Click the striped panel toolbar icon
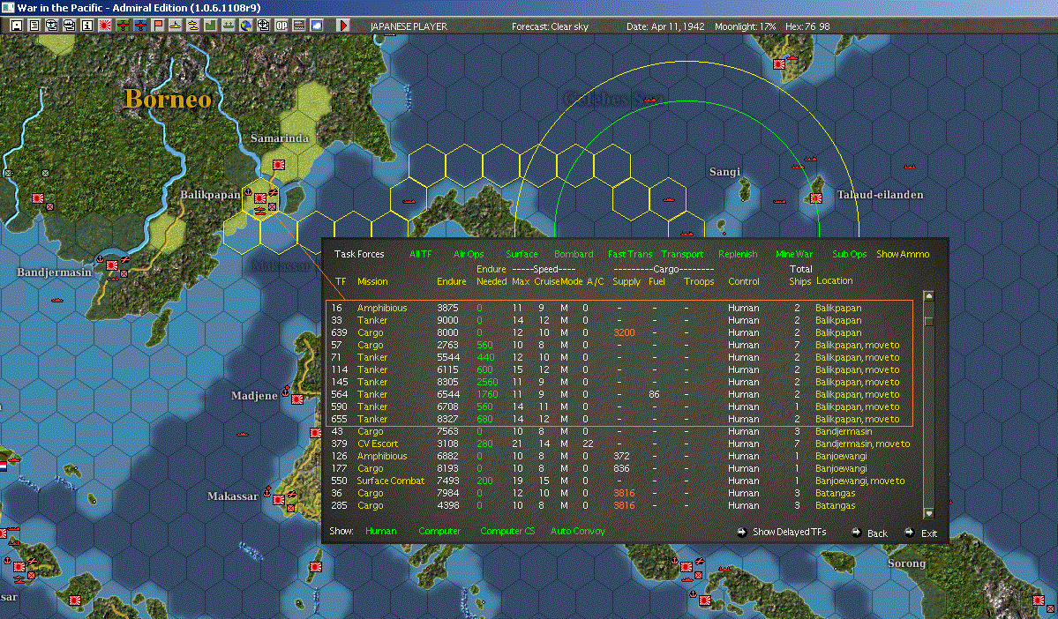 (x=299, y=26)
